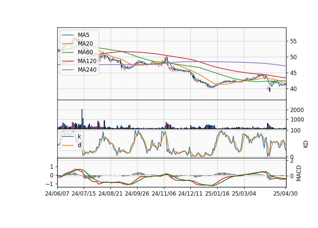The width and height of the screenshot is (318, 228).
Task: Click the price axis value 50
Action: [293, 57]
